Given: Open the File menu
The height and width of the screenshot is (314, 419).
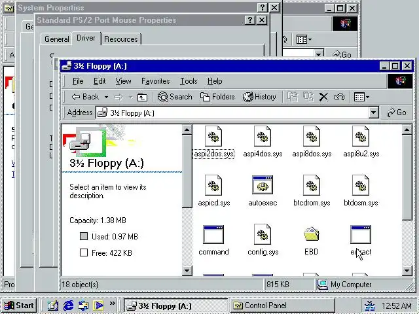Looking at the screenshot, I should [78, 81].
